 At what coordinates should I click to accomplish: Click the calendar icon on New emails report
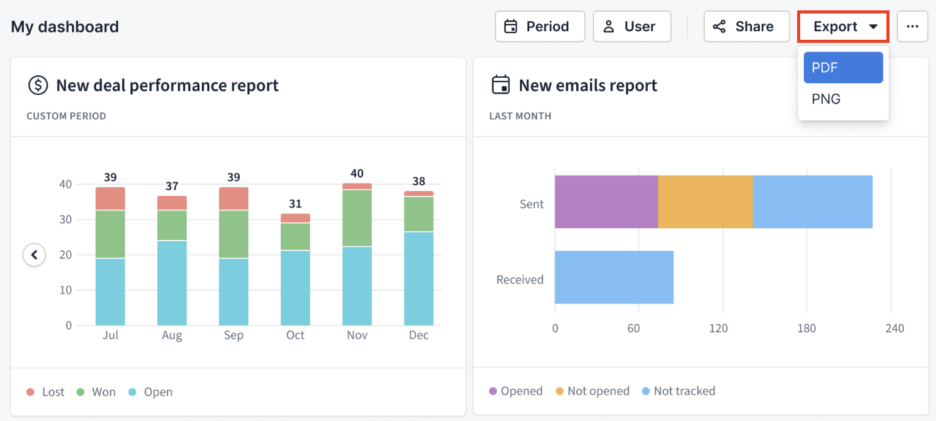502,84
